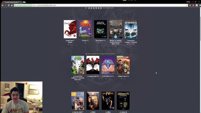Open the Peggle cover art

coord(85,29)
